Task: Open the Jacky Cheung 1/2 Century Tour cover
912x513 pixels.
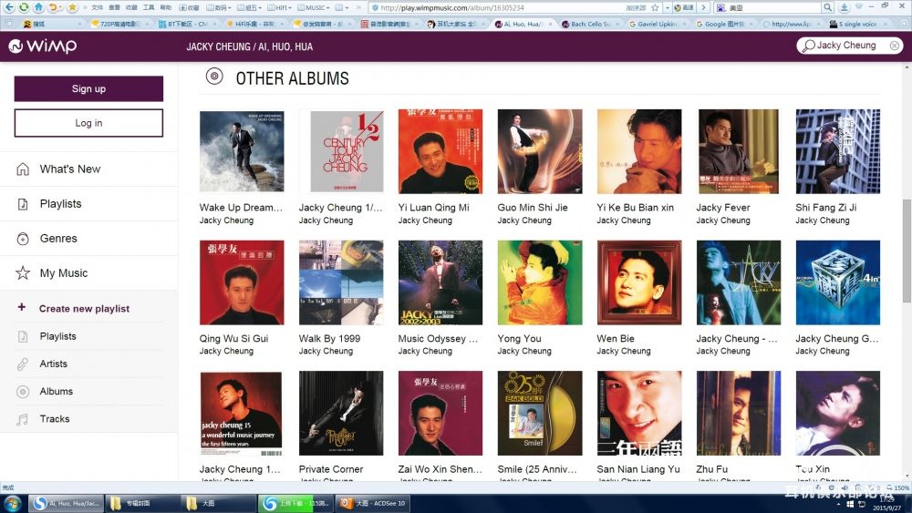Action: (x=341, y=151)
